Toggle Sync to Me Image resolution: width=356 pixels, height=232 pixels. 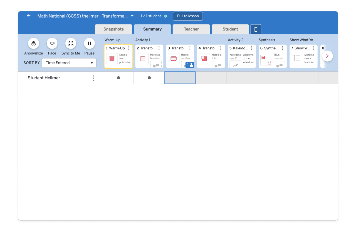71,44
